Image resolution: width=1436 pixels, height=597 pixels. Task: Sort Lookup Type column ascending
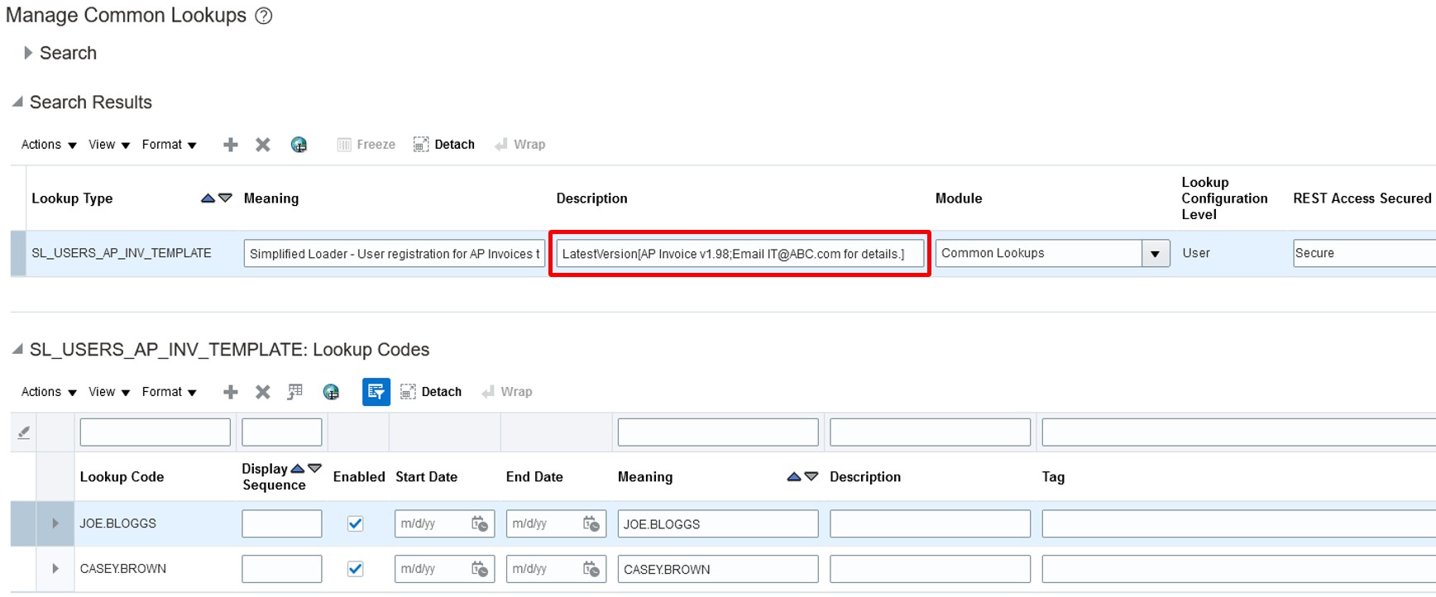coord(208,198)
